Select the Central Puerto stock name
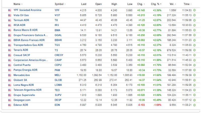This screenshot has height=114, width=201. tap(22, 65)
